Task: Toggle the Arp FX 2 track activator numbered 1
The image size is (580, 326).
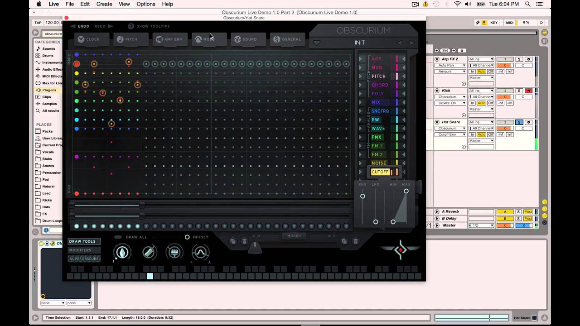Action: (x=505, y=59)
